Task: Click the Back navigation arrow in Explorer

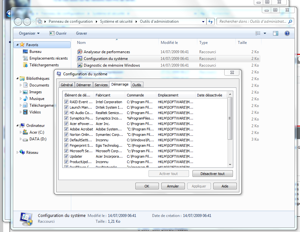Action: 18,21
